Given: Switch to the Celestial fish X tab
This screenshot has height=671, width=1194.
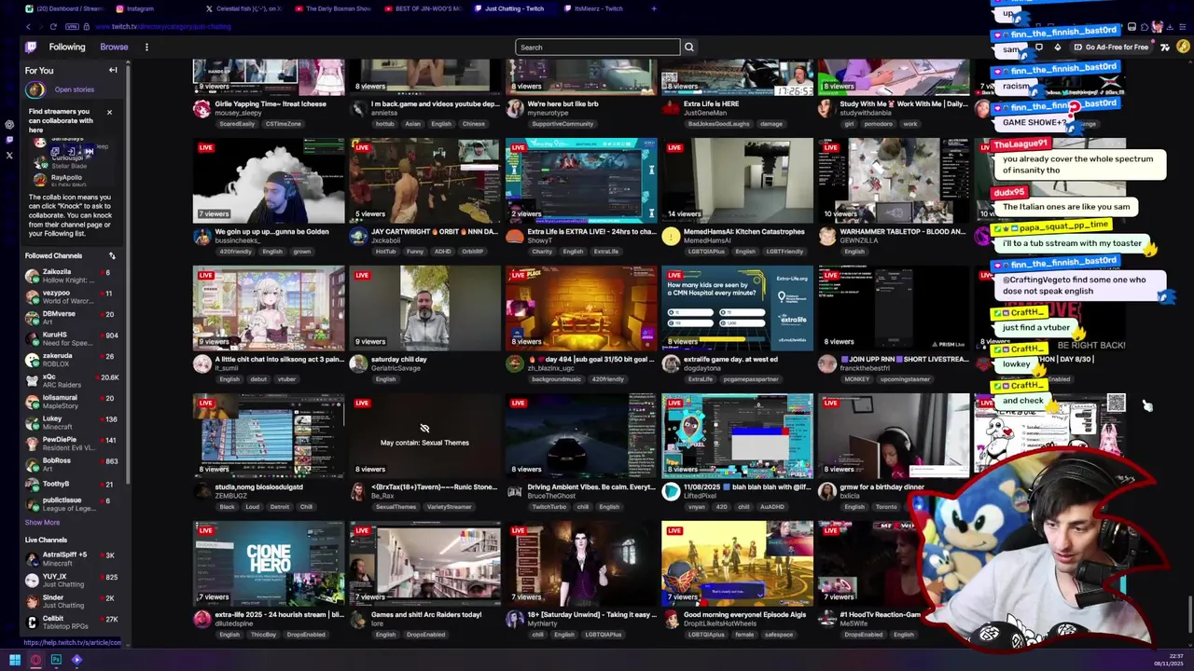Looking at the screenshot, I should click(244, 8).
